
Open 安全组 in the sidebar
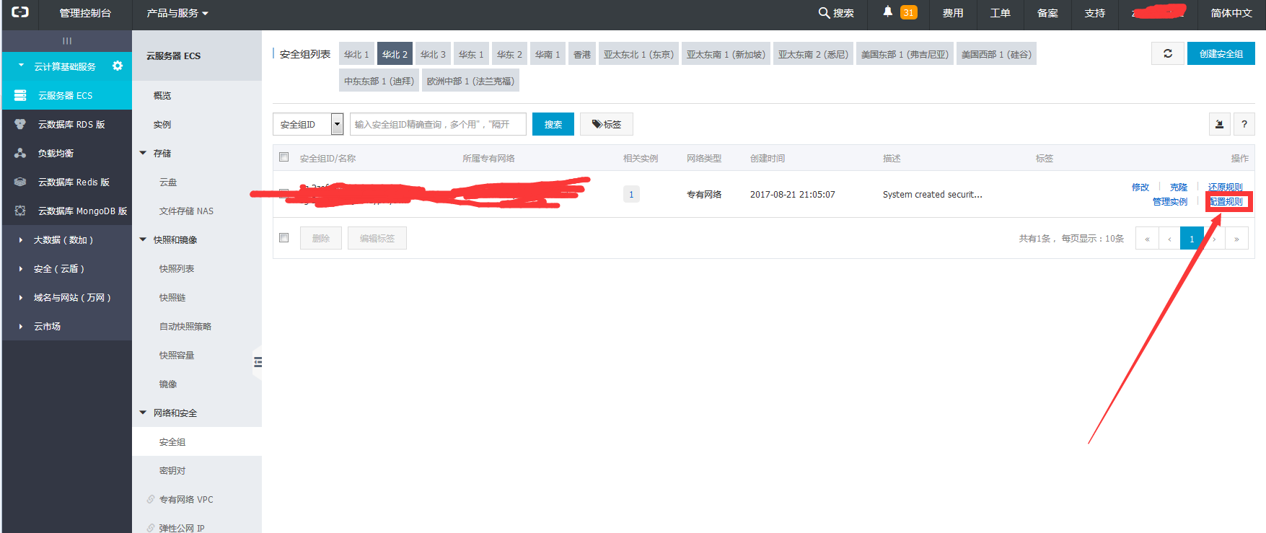pos(172,441)
